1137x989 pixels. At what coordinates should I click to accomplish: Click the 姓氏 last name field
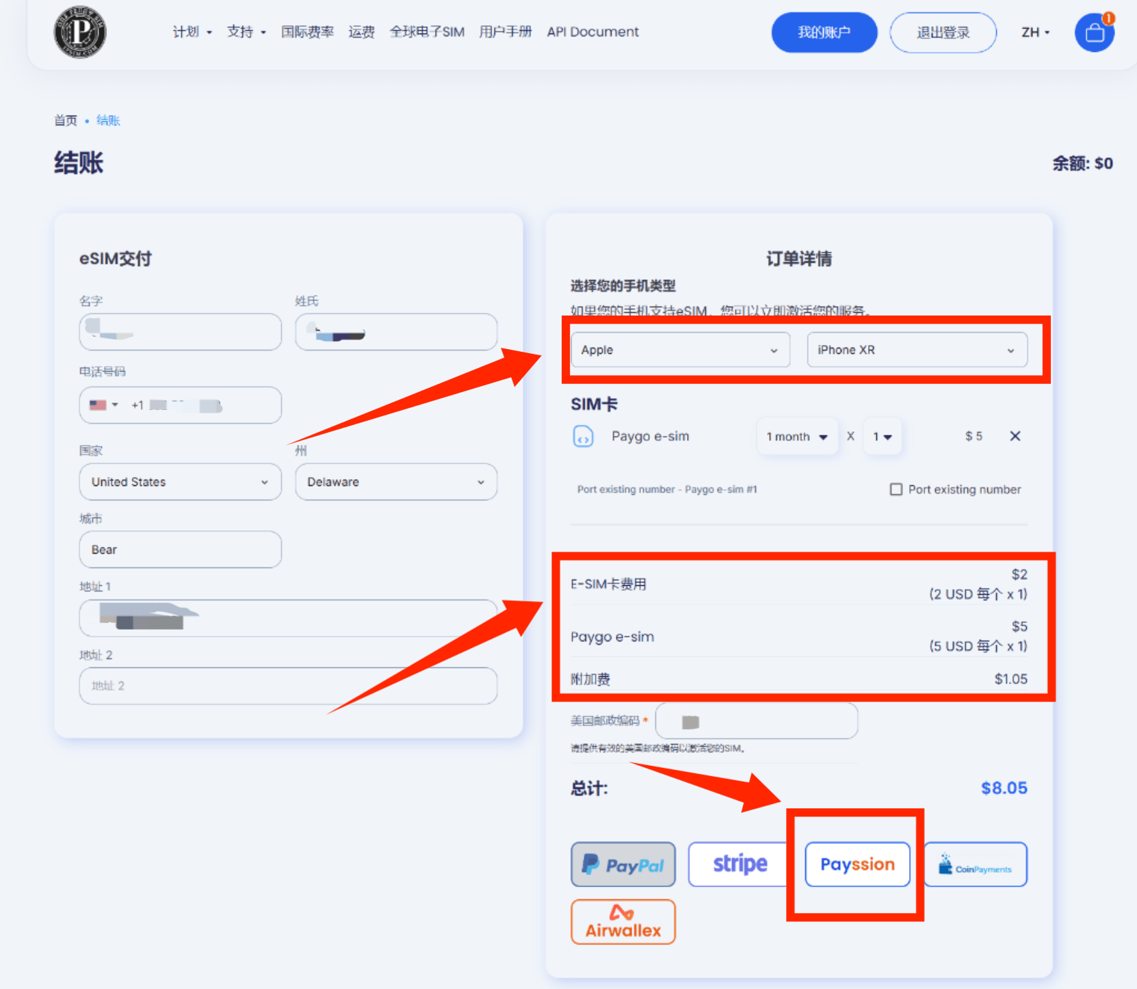(x=396, y=332)
